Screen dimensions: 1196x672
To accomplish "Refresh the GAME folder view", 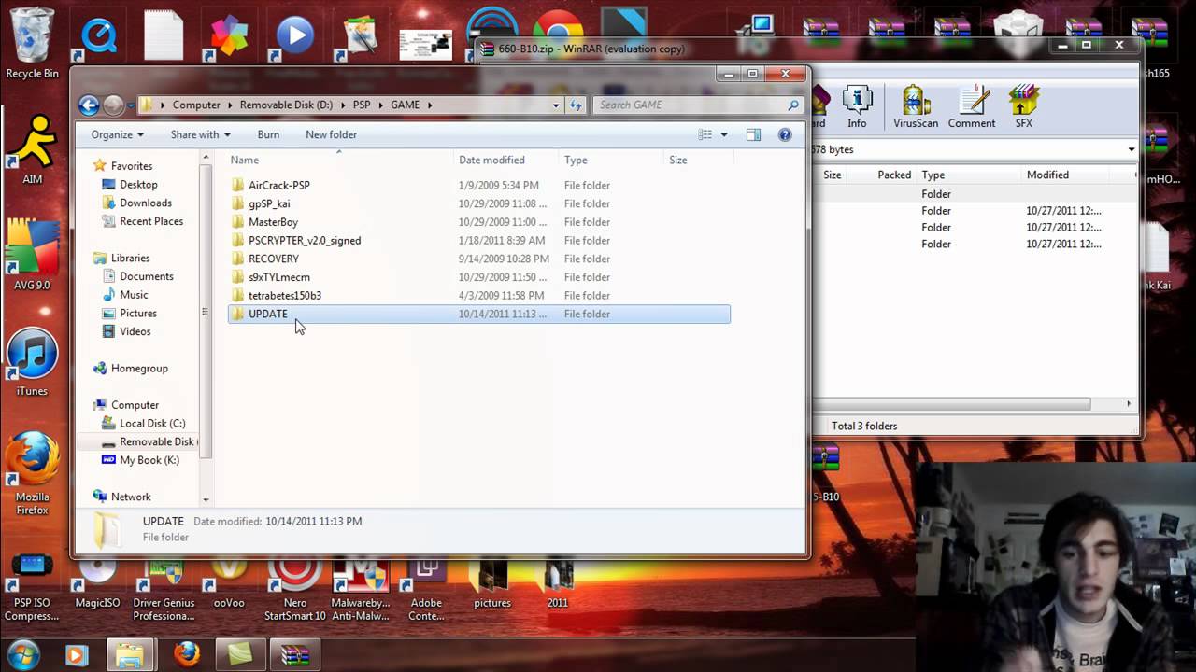I will 576,105.
